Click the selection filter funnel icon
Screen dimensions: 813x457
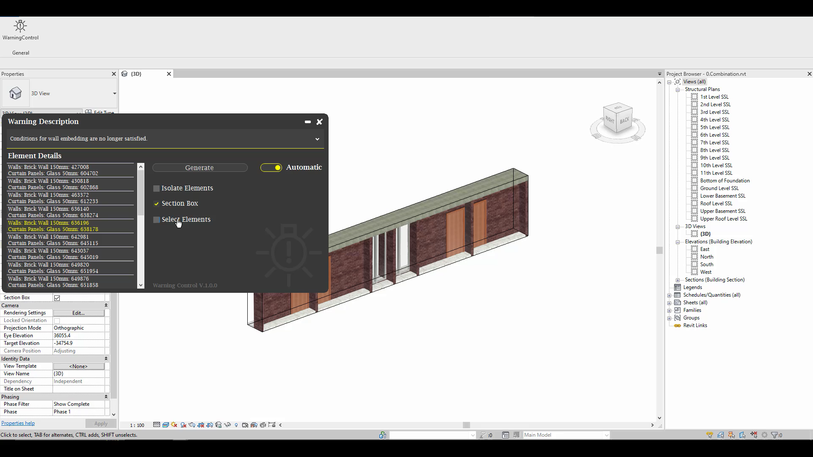pyautogui.click(x=774, y=435)
